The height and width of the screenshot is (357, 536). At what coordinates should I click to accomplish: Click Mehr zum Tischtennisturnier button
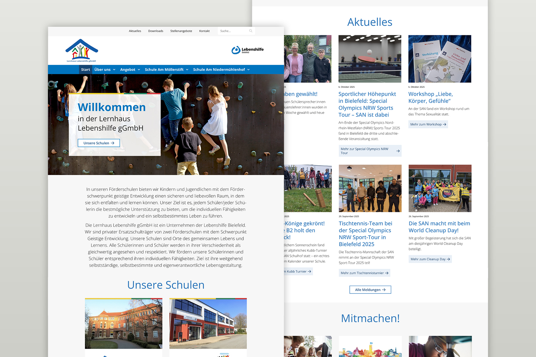coord(364,273)
